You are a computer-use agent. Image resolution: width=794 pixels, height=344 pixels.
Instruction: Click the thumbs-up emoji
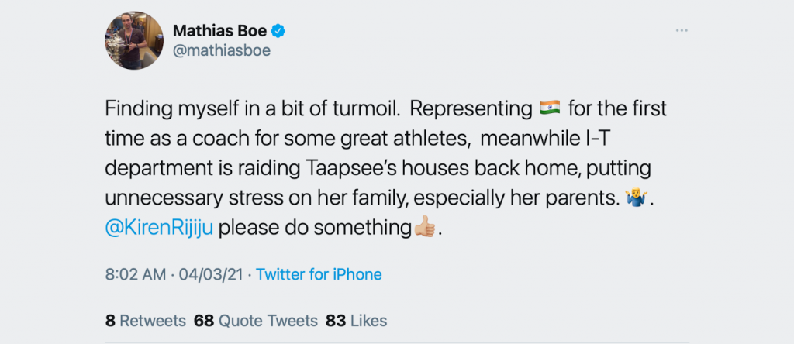click(x=425, y=229)
